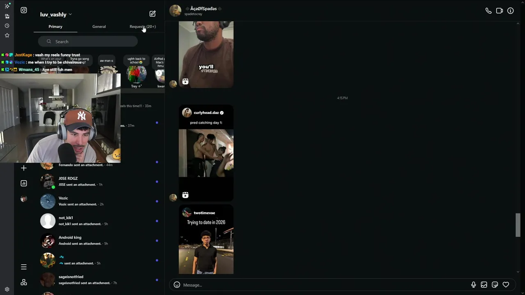Open the Vozic conversation
Image resolution: width=525 pixels, height=295 pixels.
(98, 201)
